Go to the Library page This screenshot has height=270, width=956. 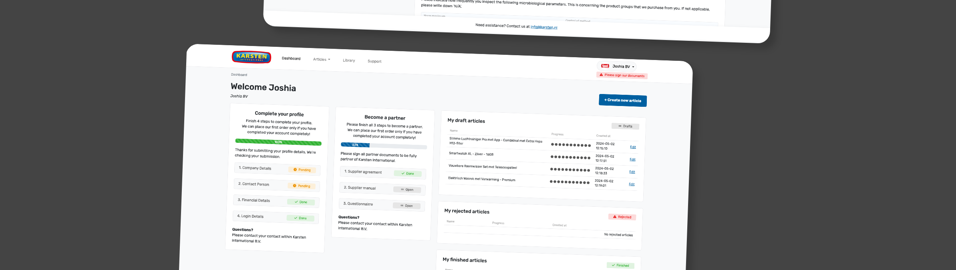(x=349, y=60)
